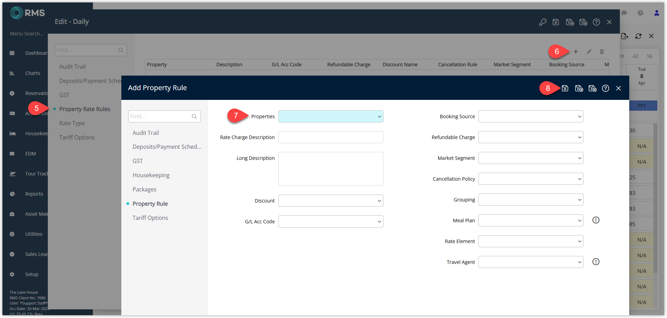Click the trash delete icon above the rules table
This screenshot has height=318, width=667.
coord(602,52)
